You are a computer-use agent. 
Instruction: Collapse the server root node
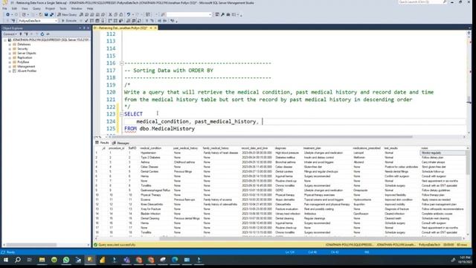(x=5, y=39)
